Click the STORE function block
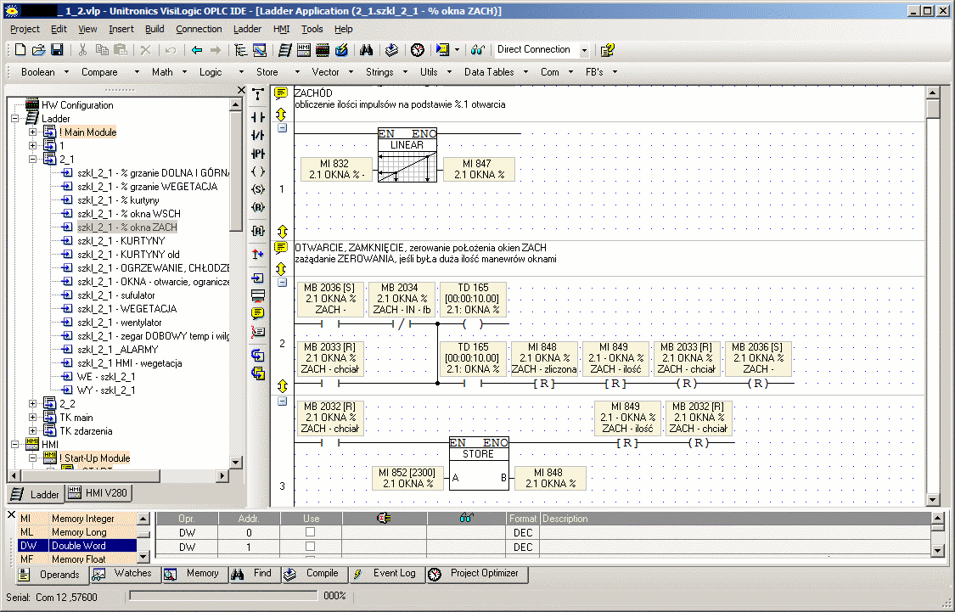This screenshot has height=612, width=955. [x=479, y=464]
